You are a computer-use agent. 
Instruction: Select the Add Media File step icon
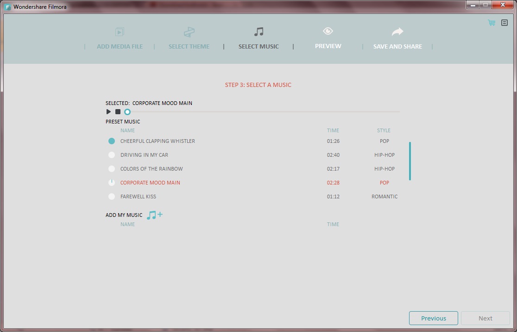tap(120, 32)
